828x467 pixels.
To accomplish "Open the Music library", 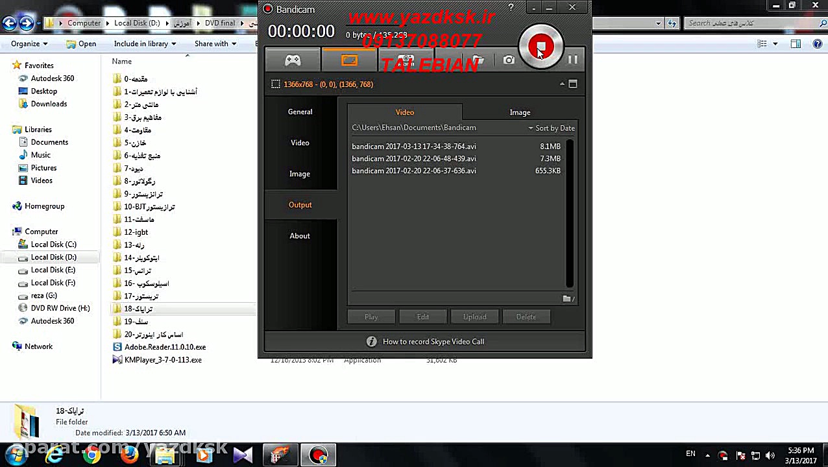I will click(40, 155).
